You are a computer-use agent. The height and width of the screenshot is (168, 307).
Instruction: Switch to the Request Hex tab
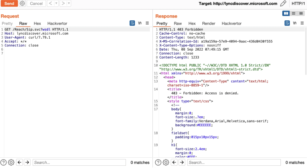click(37, 23)
